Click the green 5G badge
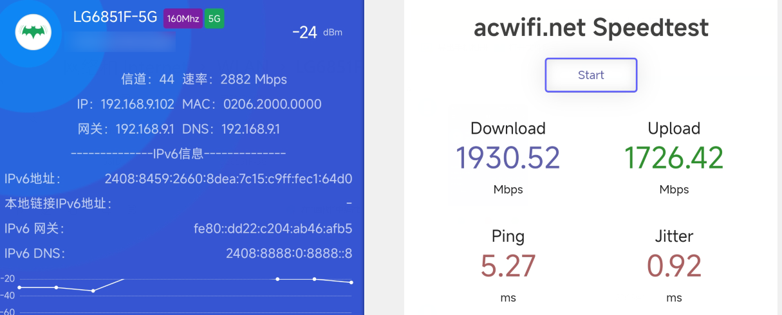Image resolution: width=782 pixels, height=315 pixels. pyautogui.click(x=214, y=19)
